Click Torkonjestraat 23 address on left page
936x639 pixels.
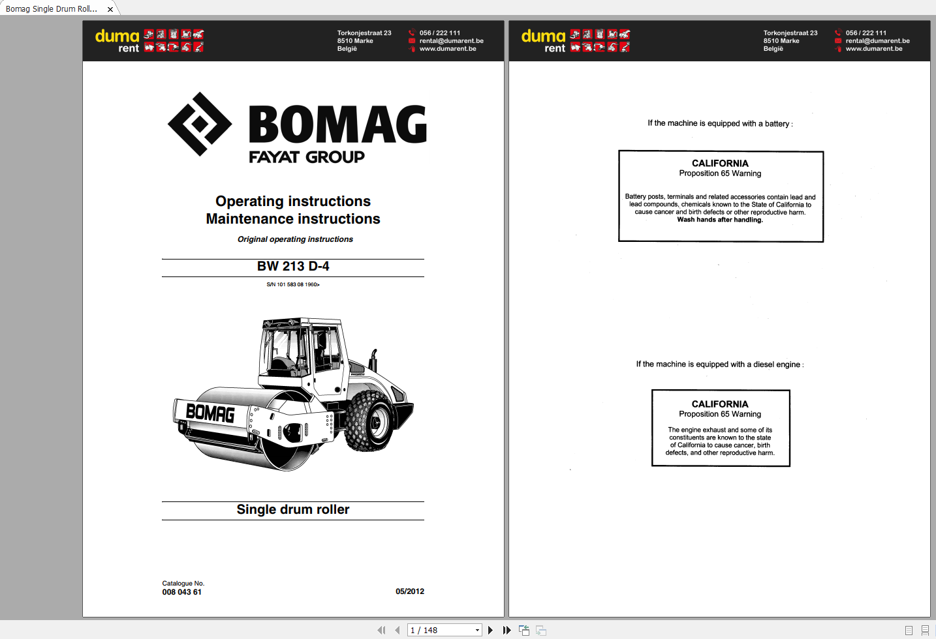point(364,33)
